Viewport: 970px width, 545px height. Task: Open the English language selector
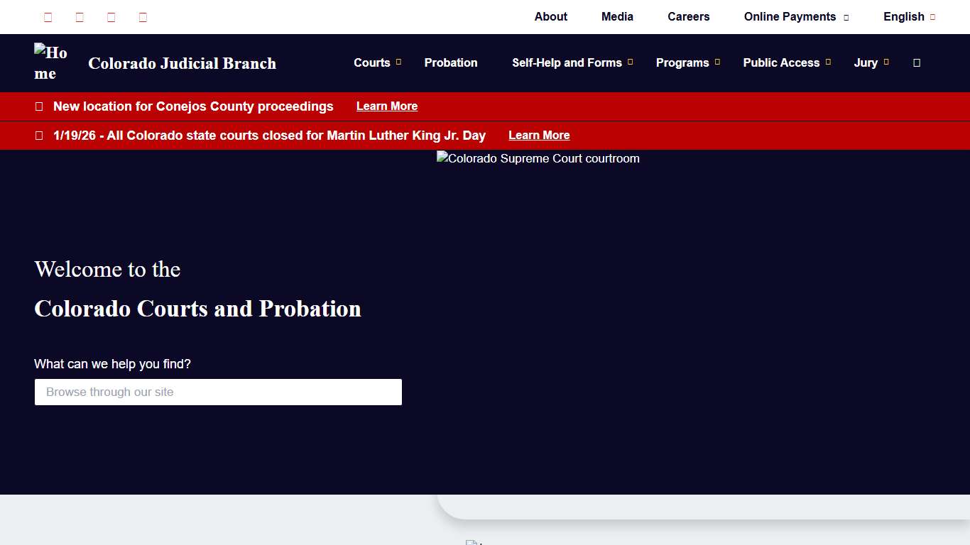(x=909, y=17)
